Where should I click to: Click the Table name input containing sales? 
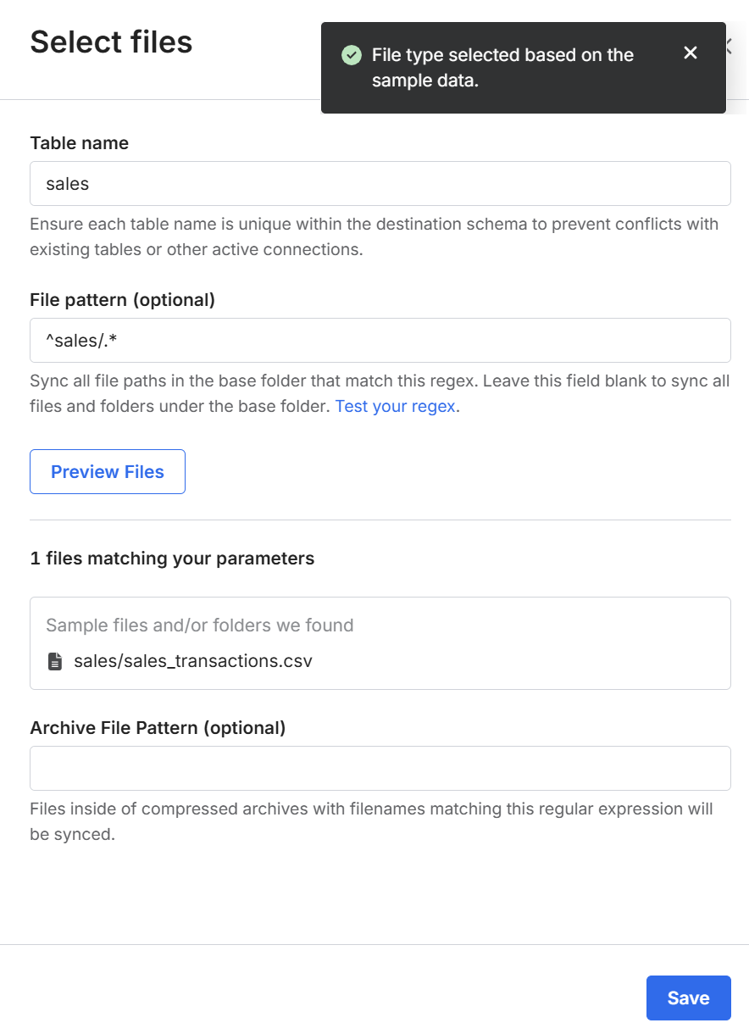[x=380, y=184]
